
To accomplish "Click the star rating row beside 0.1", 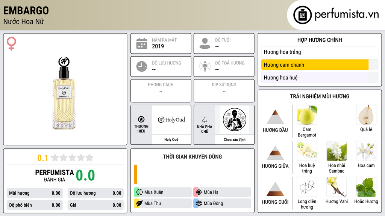I will (72, 157).
